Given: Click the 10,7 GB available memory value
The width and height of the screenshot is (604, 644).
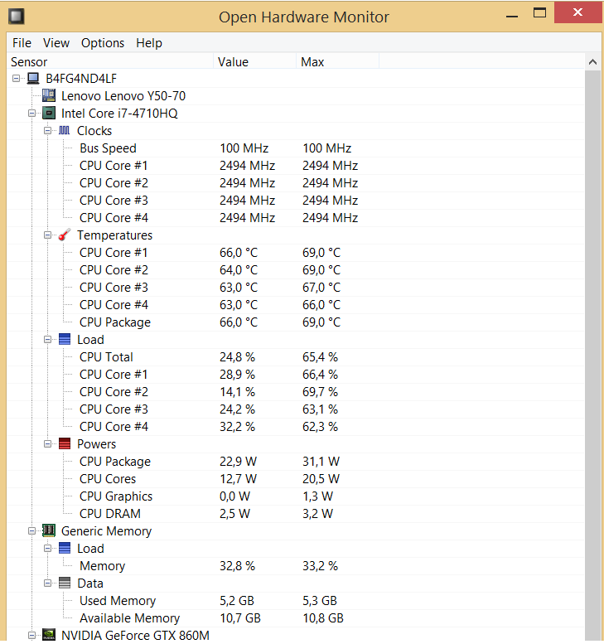Looking at the screenshot, I should 240,617.
